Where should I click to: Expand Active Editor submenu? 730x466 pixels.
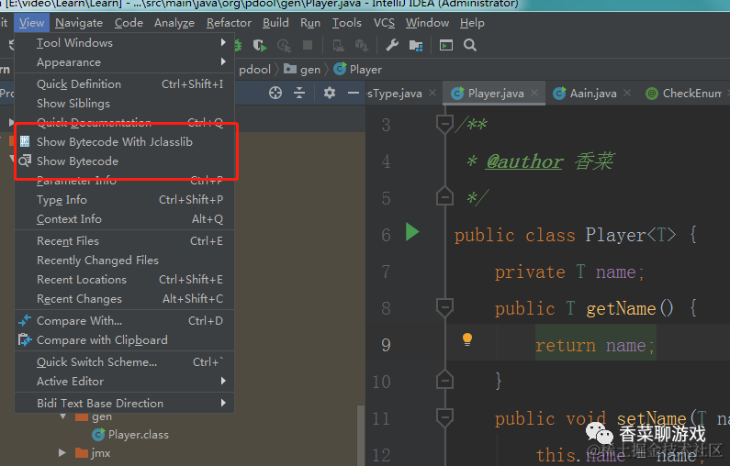point(124,382)
